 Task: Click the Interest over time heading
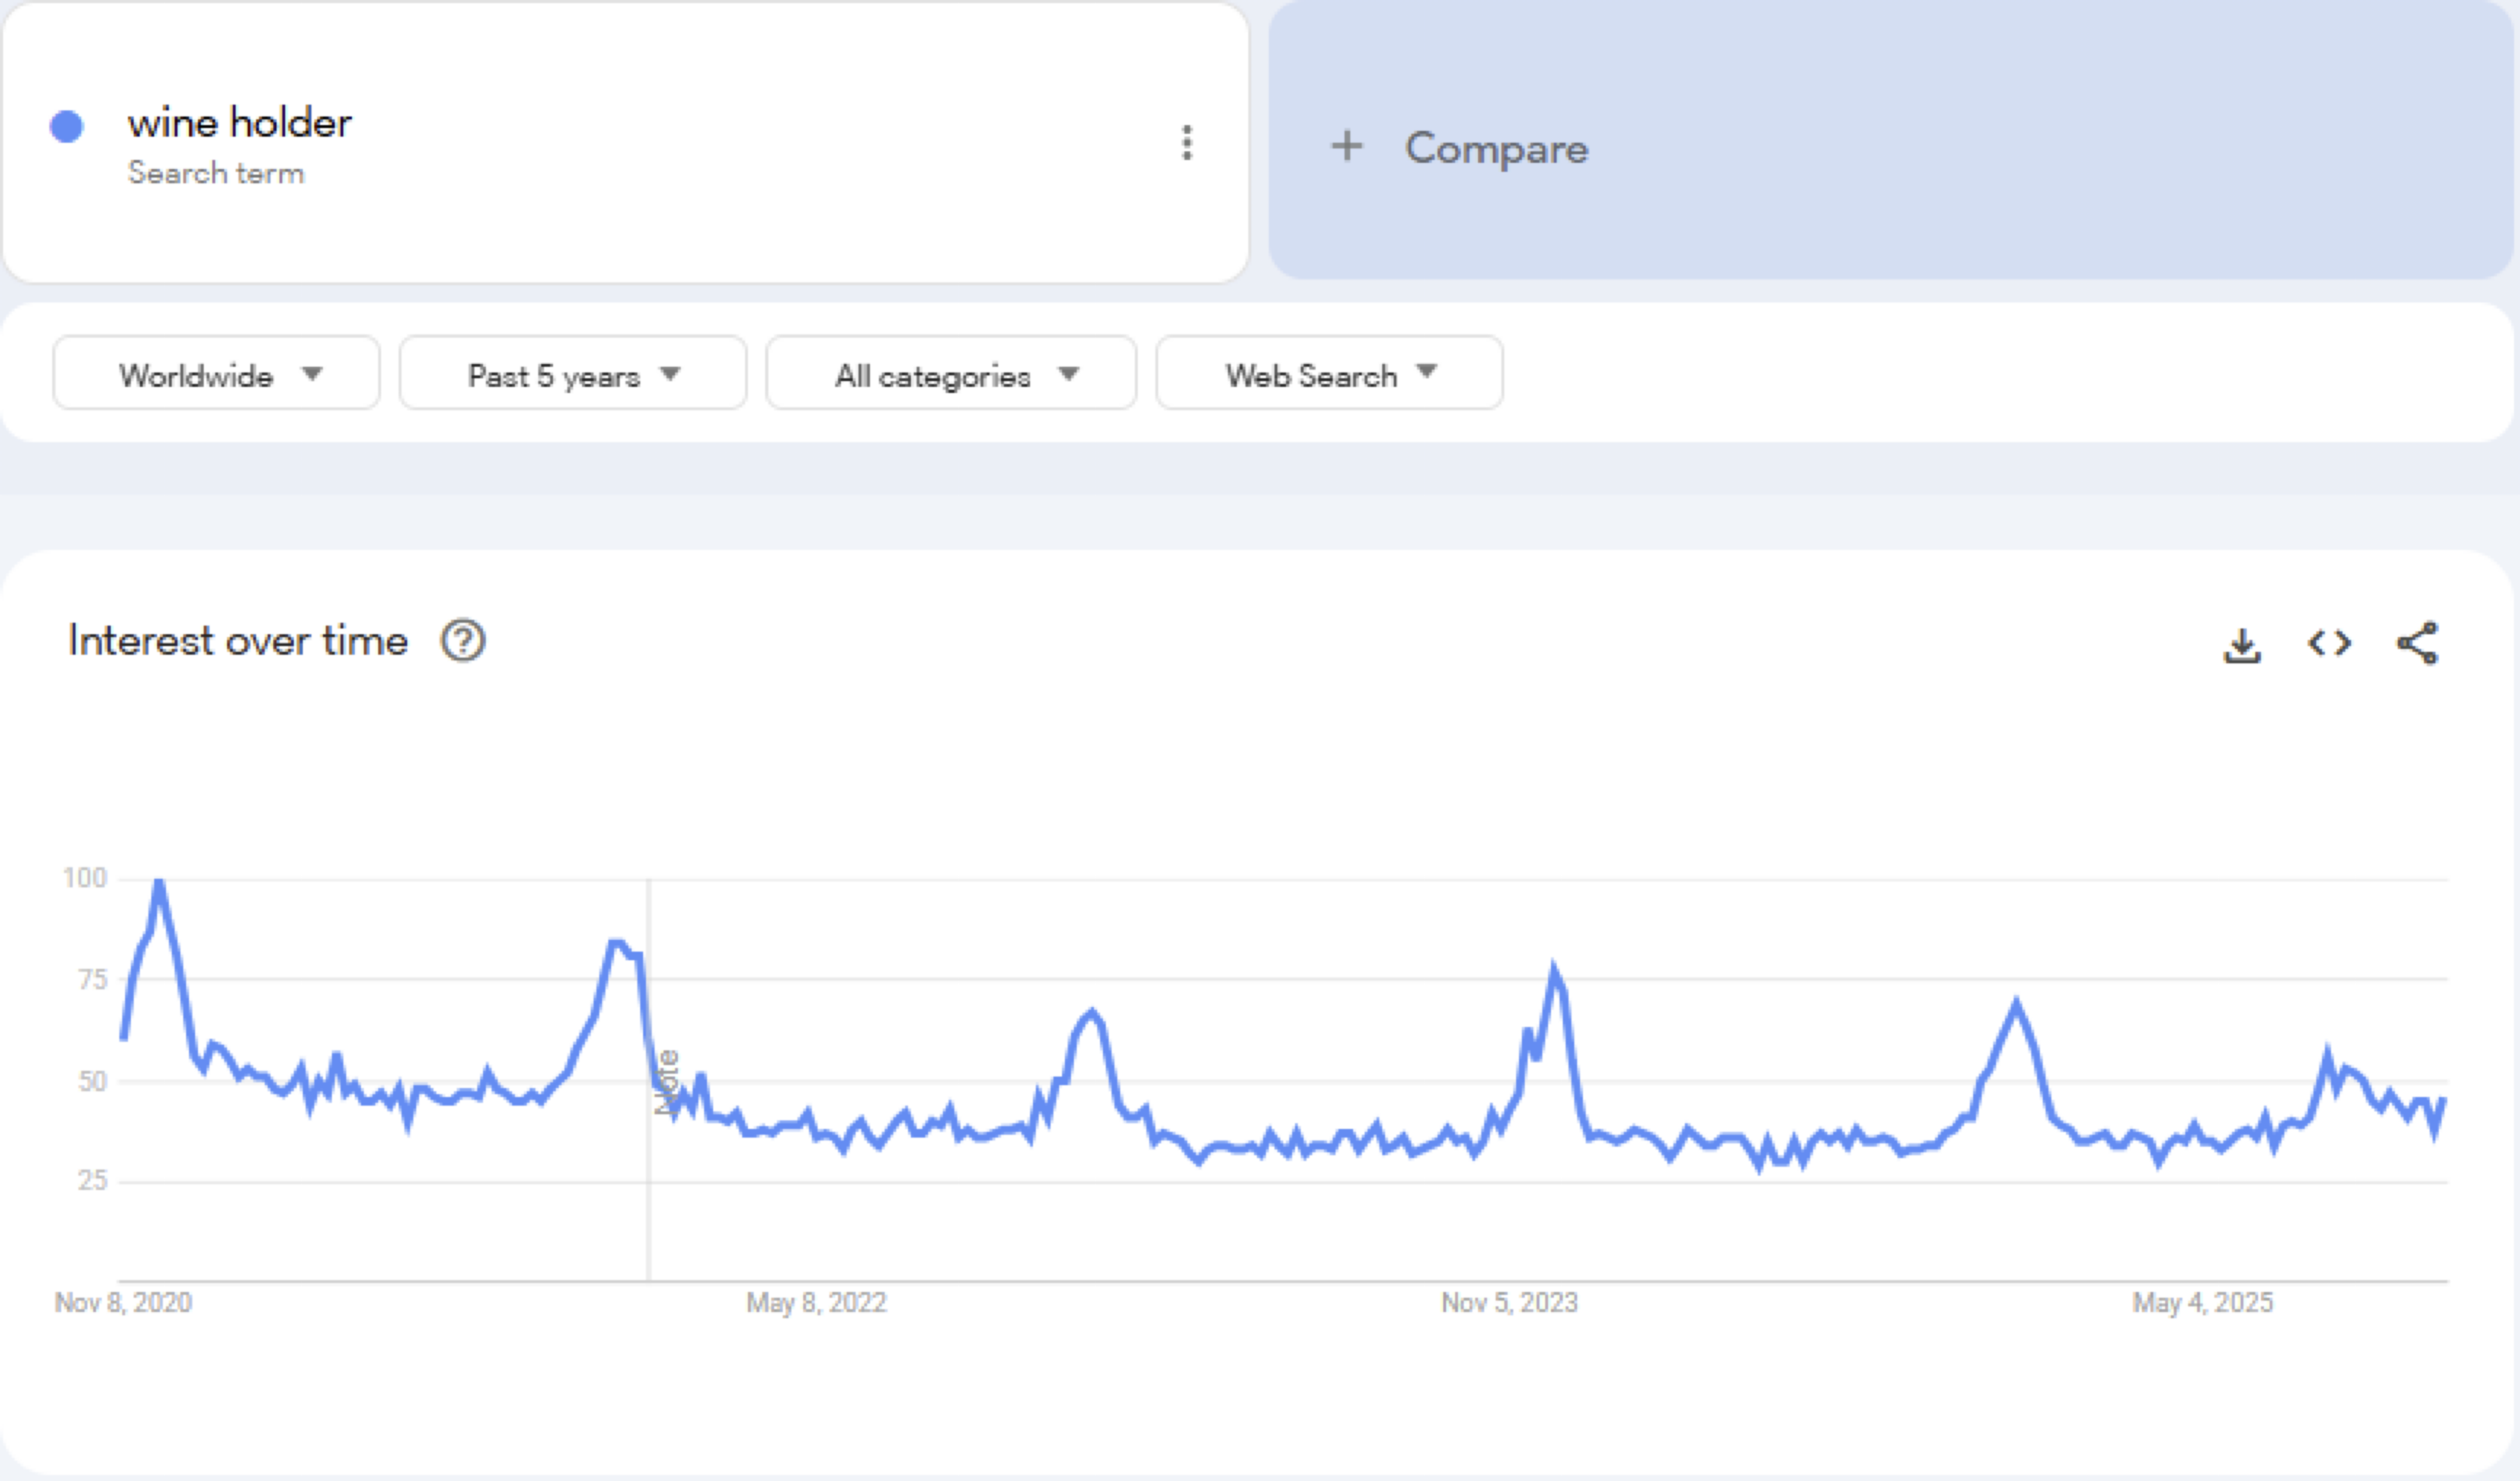click(x=238, y=641)
